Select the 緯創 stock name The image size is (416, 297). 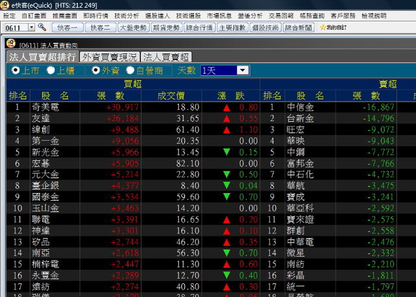pos(40,129)
